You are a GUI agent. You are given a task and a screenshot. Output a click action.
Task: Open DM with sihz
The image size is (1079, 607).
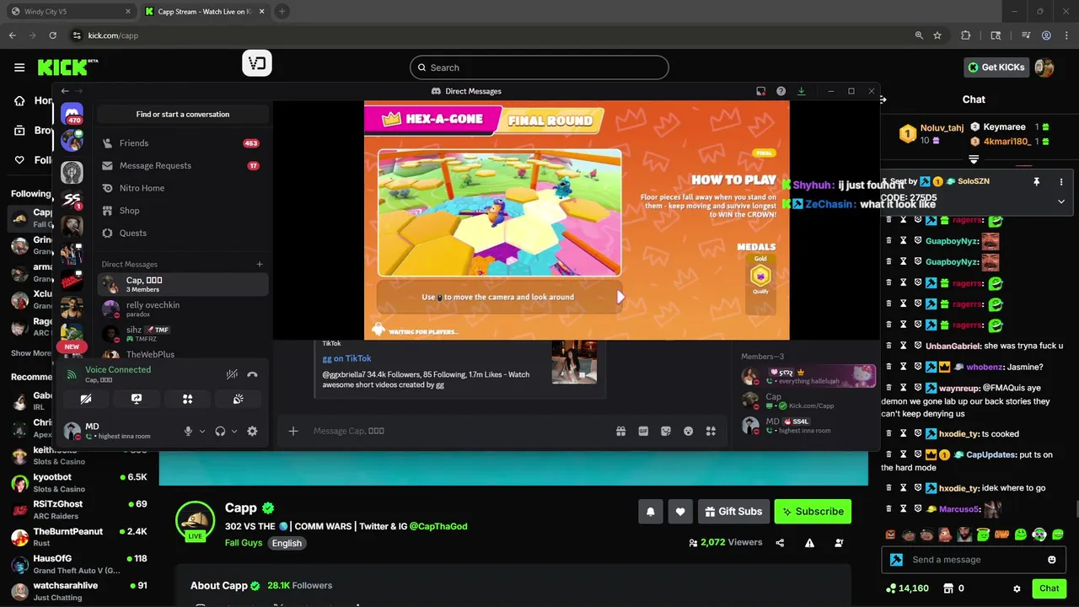[x=182, y=334]
